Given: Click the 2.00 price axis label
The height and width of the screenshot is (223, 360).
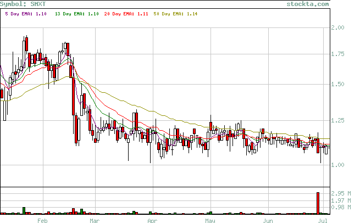Looking at the screenshot, I should [x=337, y=27].
